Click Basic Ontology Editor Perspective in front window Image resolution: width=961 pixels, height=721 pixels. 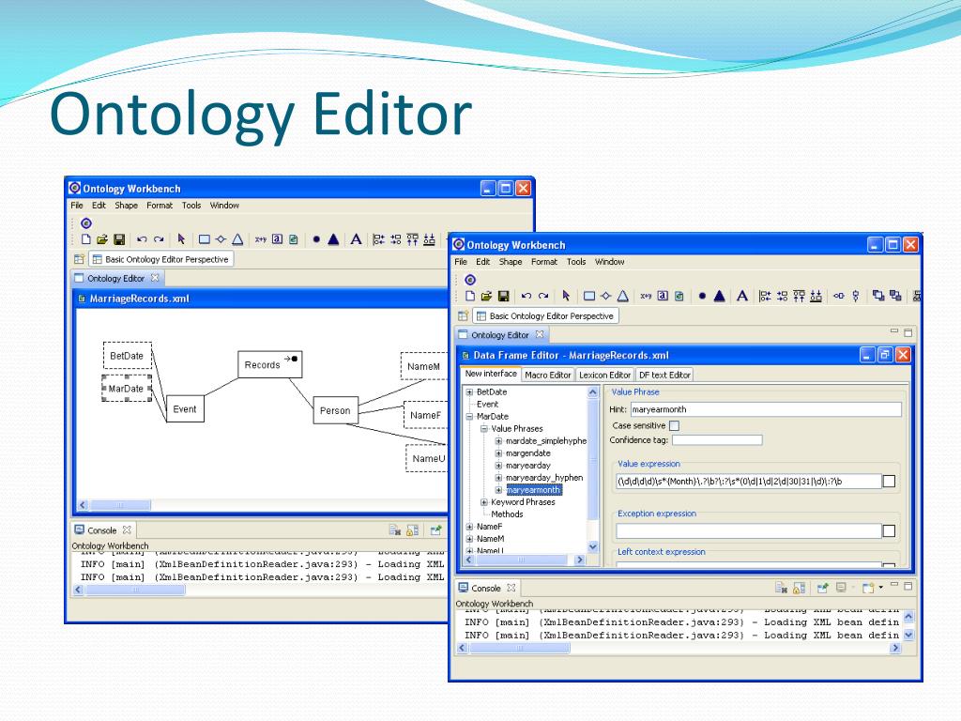point(545,315)
